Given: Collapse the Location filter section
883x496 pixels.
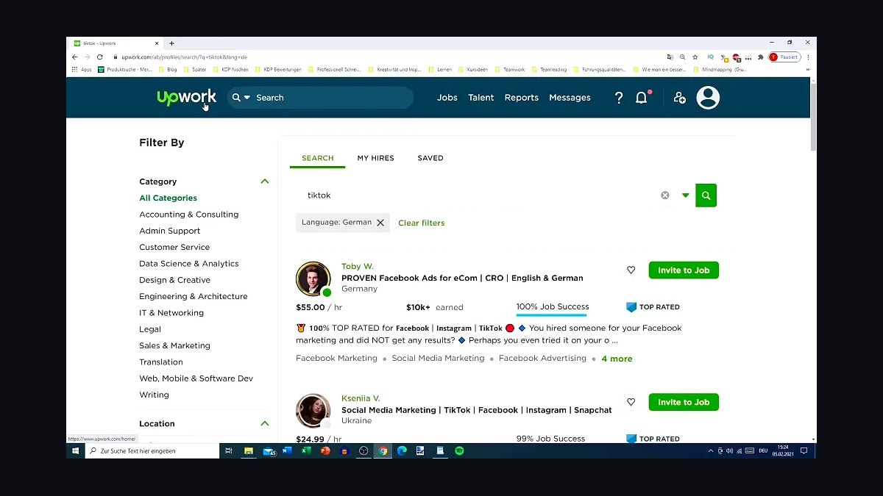Looking at the screenshot, I should coord(265,423).
